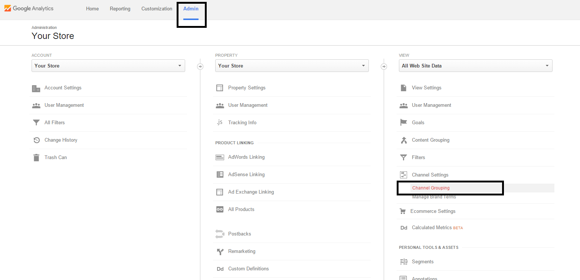
Task: Click the Calculated Metrics Dd icon
Action: coord(404,228)
